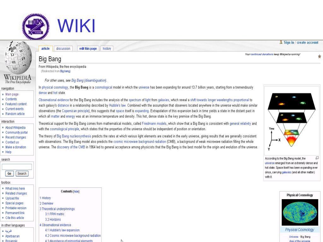Switch to the discussion tab
The width and height of the screenshot is (323, 242).
pos(63,49)
